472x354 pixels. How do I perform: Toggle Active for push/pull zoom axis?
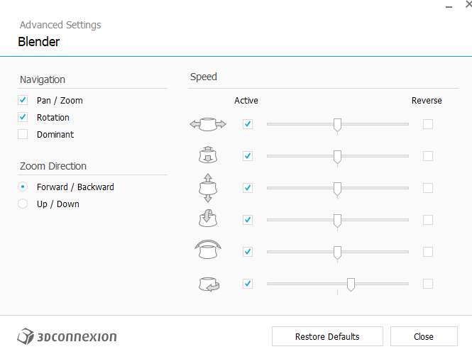point(248,156)
